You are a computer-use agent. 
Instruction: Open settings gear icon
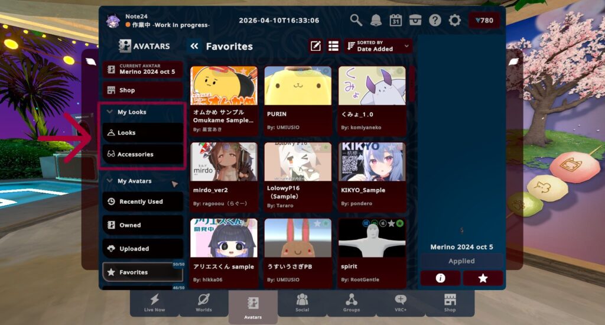click(x=454, y=20)
